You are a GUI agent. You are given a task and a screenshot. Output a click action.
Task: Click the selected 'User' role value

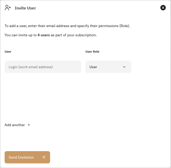(x=93, y=67)
